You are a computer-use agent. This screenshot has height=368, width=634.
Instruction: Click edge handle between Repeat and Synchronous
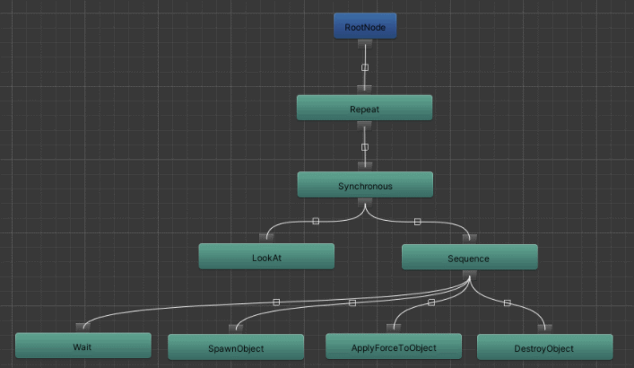365,147
